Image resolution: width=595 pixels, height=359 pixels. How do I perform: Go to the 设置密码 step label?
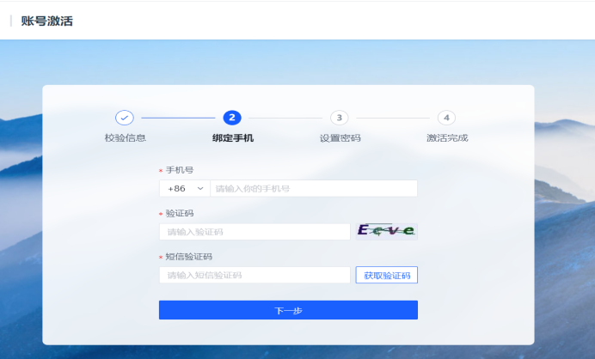340,137
